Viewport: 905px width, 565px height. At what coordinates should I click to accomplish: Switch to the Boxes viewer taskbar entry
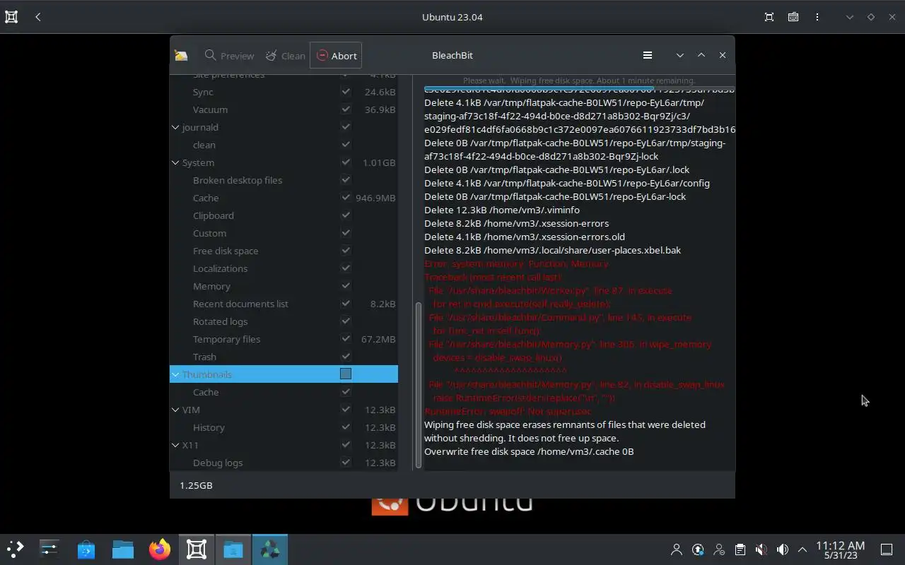197,549
